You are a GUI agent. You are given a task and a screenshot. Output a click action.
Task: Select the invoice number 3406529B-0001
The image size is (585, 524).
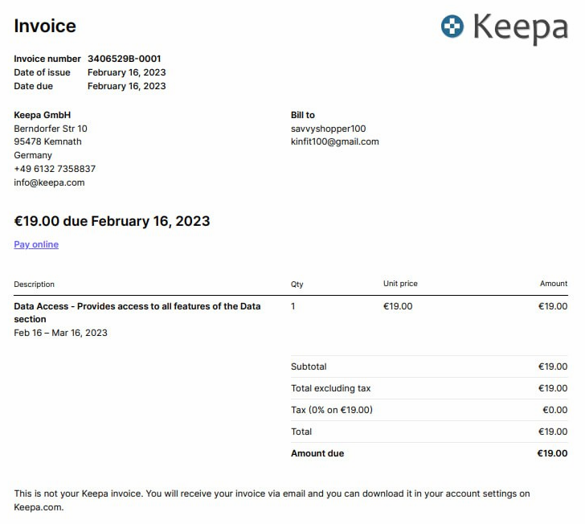pos(125,59)
